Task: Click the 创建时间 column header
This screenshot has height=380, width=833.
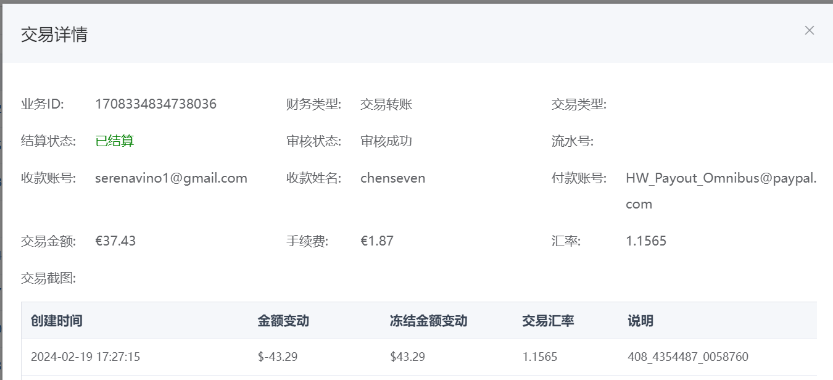Action: click(57, 321)
